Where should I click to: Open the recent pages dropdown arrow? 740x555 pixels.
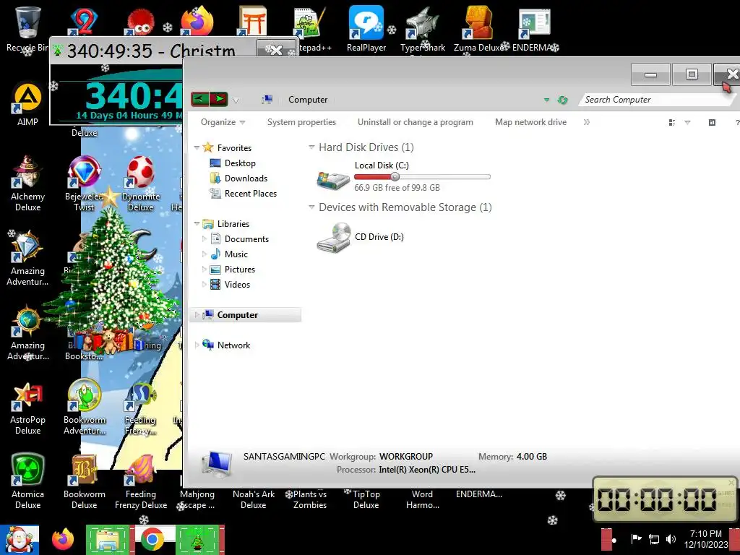pyautogui.click(x=236, y=100)
